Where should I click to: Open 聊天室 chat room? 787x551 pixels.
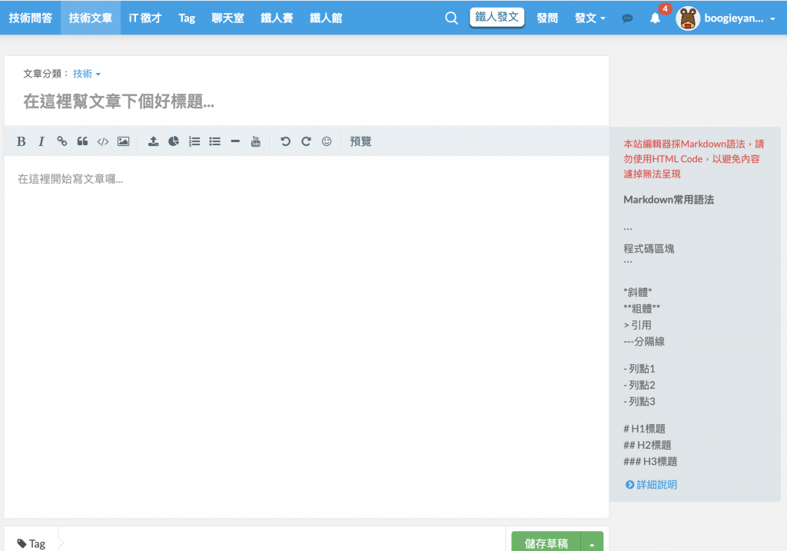[x=227, y=18]
